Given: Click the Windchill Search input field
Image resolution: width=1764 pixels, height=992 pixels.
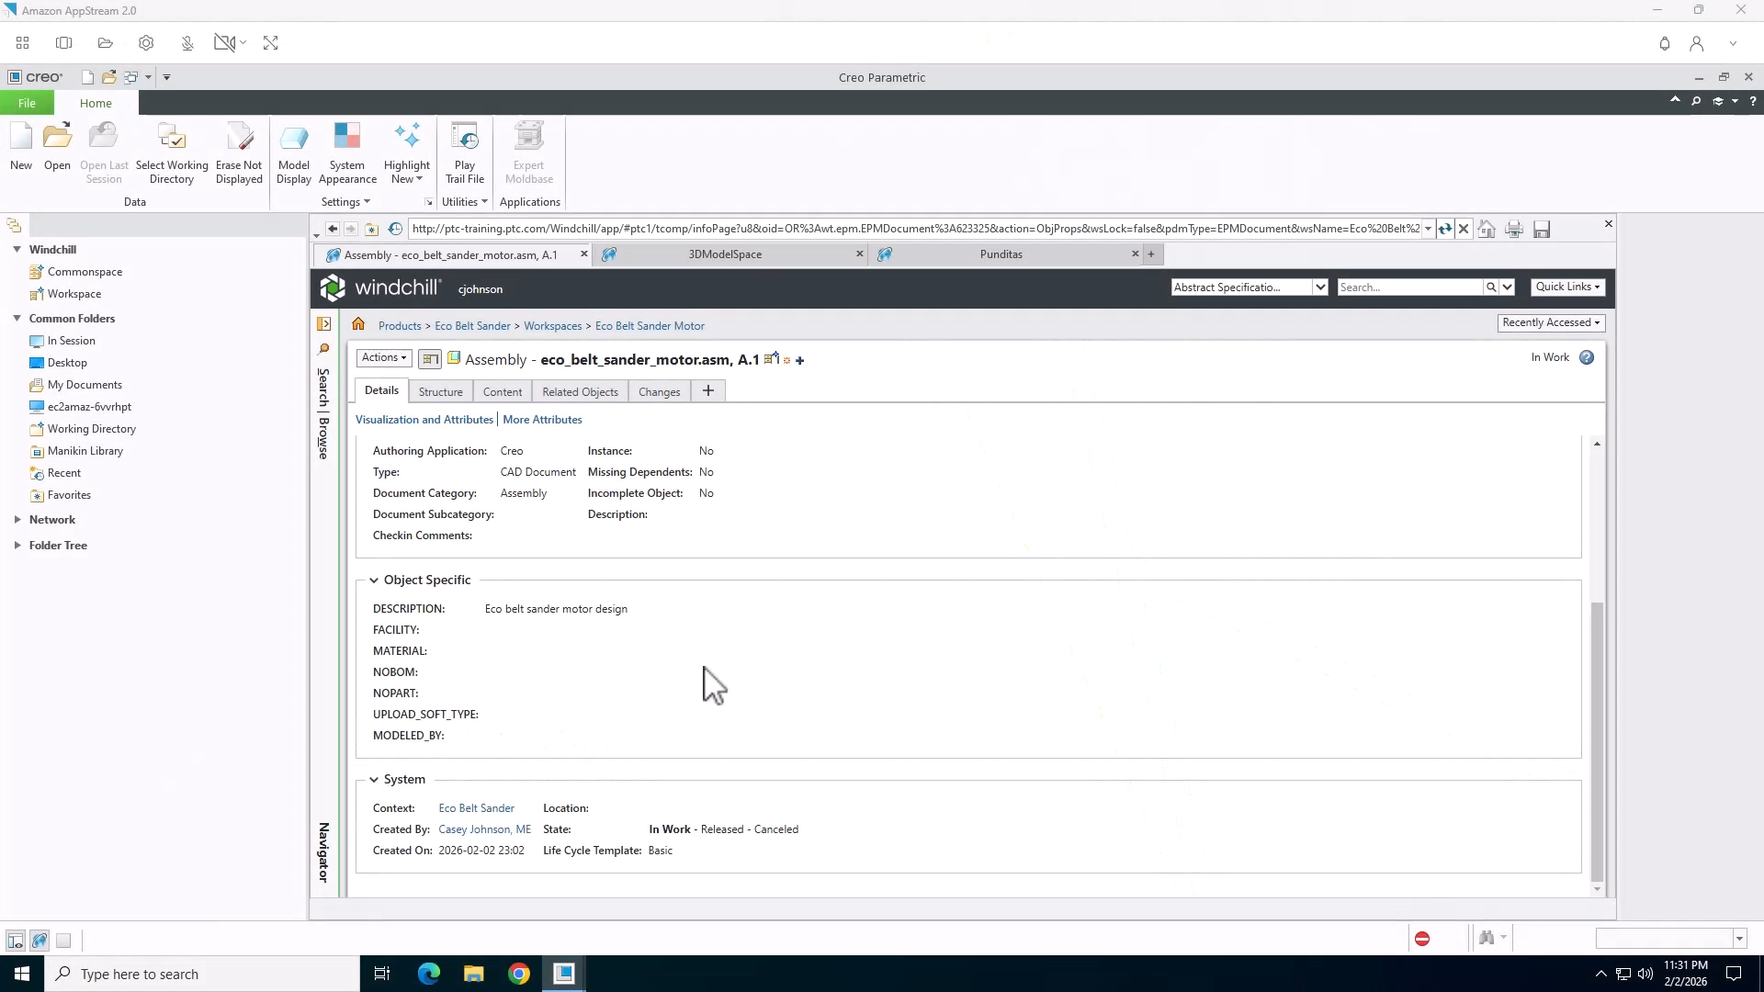Looking at the screenshot, I should pyautogui.click(x=1410, y=287).
